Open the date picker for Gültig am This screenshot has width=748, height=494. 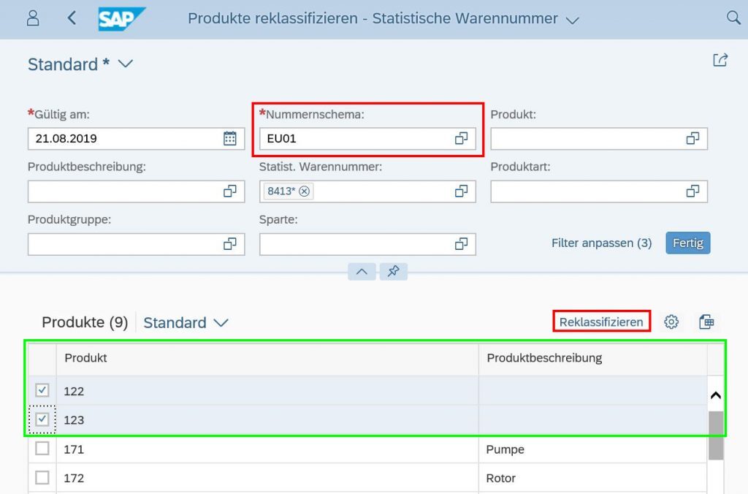(x=232, y=138)
